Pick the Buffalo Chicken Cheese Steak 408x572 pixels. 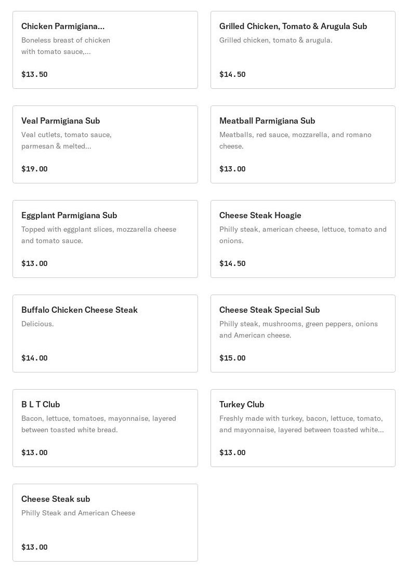(x=105, y=333)
